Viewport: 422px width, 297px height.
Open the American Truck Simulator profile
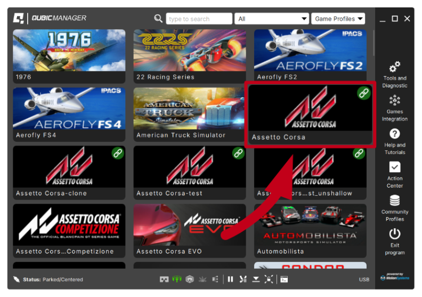pyautogui.click(x=189, y=114)
